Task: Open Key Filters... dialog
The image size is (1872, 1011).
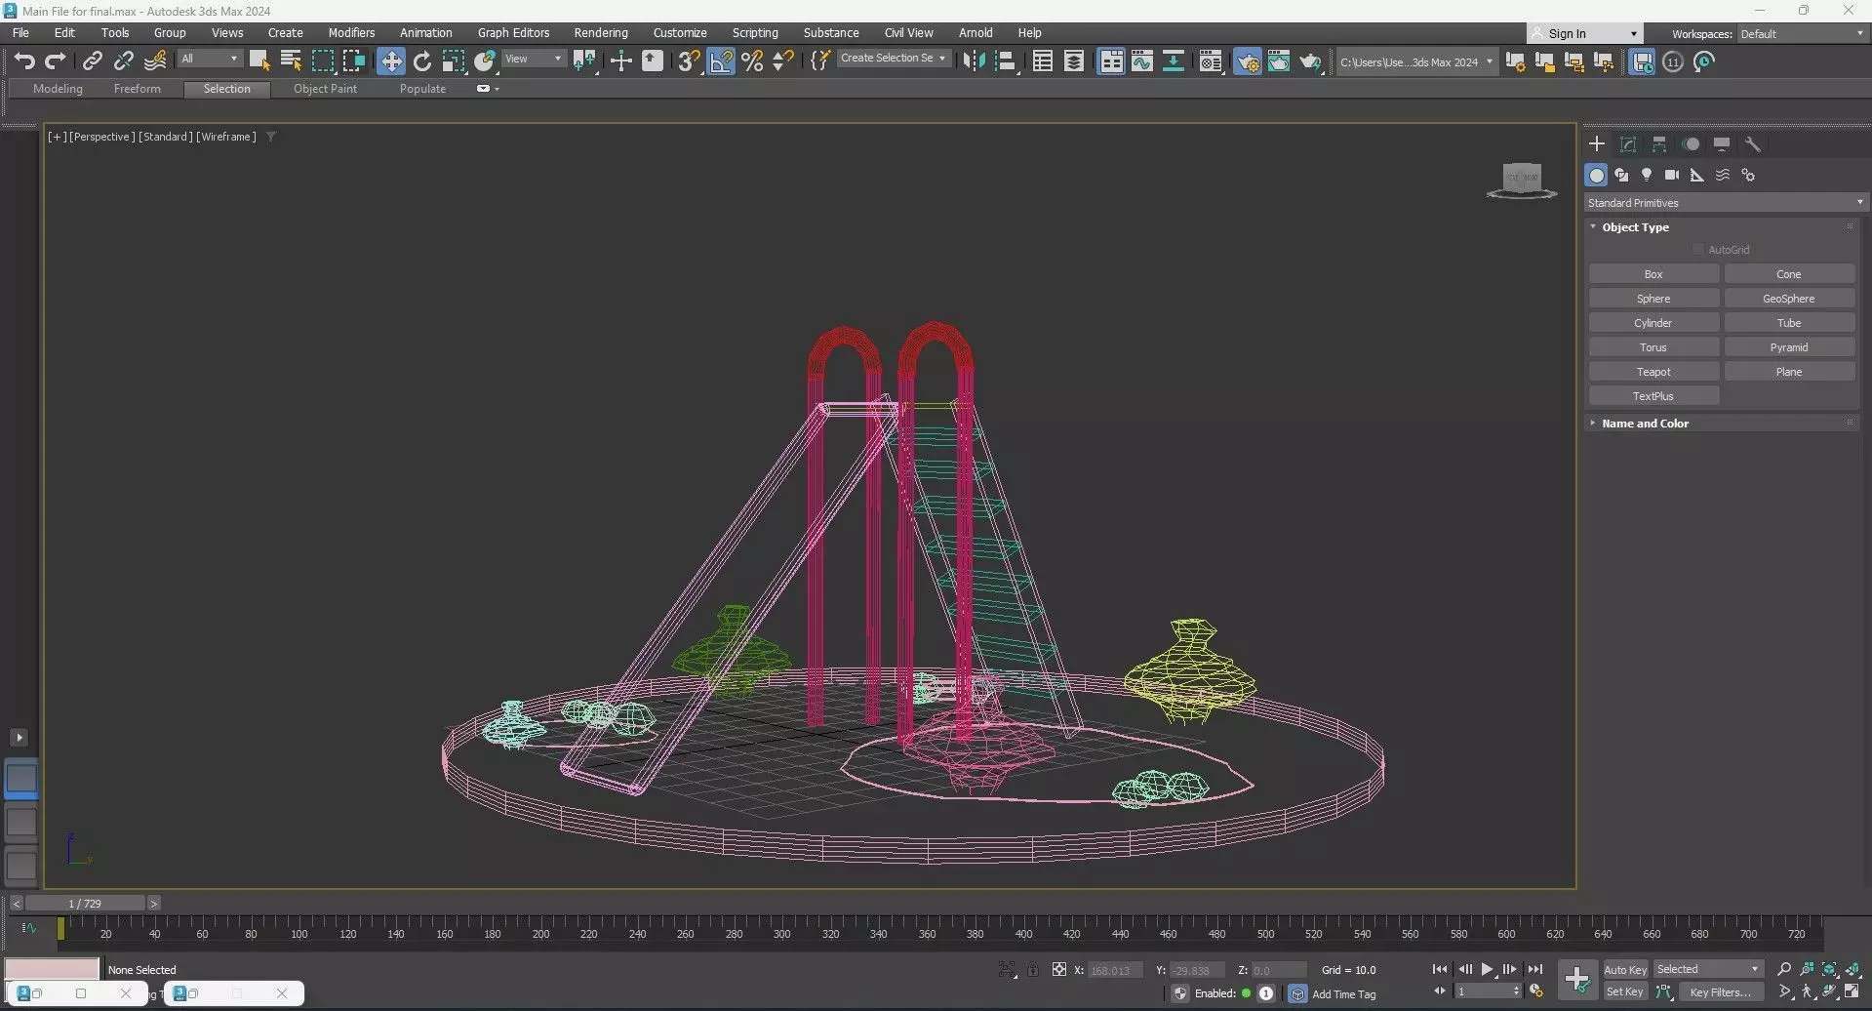Action: point(1722,991)
